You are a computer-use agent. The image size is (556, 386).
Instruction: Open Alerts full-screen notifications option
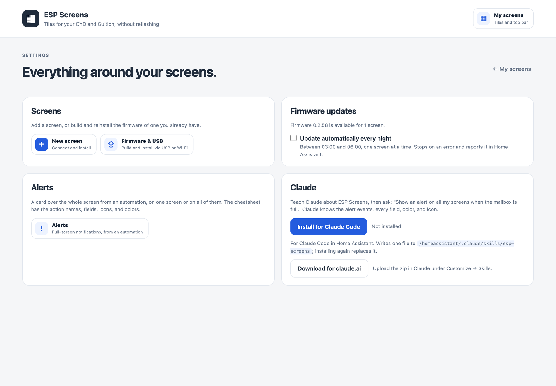pyautogui.click(x=90, y=228)
